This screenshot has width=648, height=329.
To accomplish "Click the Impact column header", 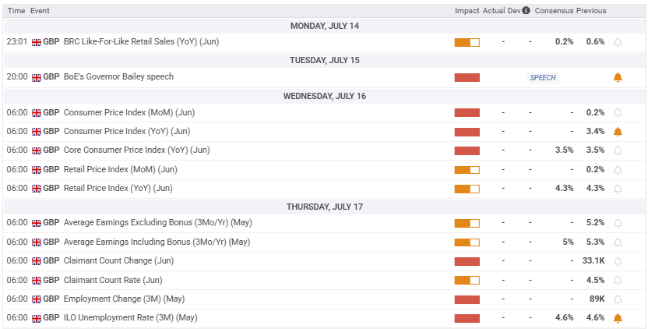I will point(467,11).
